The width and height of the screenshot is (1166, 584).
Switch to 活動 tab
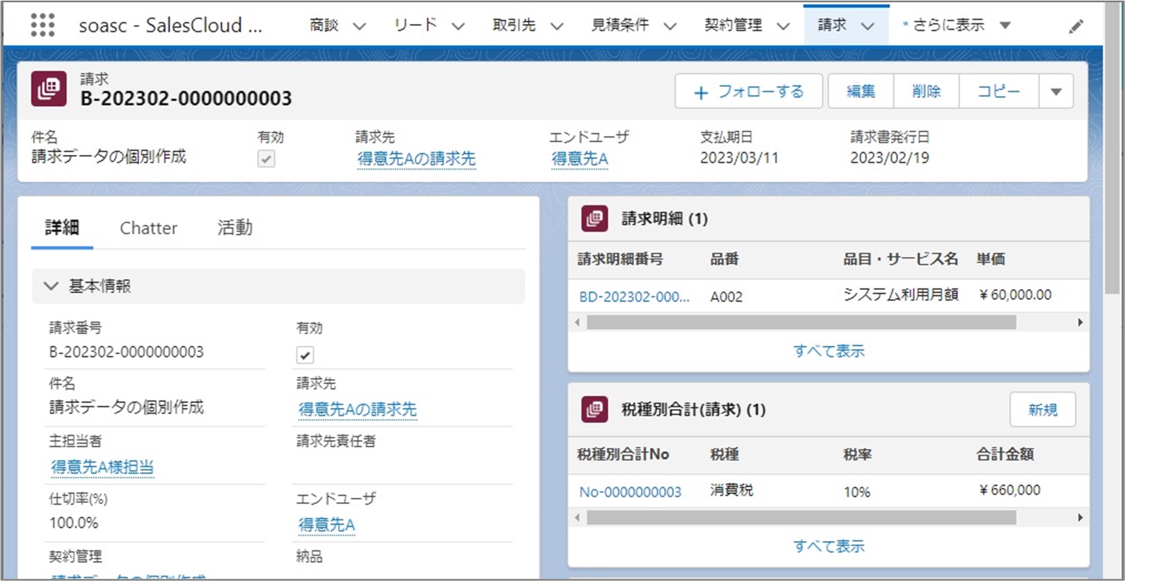coord(235,228)
